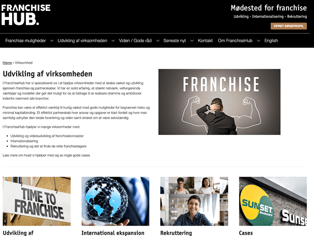Screen dimensions: 314x236
Task: Expand the Seneste nyt chevron
Action: tap(192, 41)
